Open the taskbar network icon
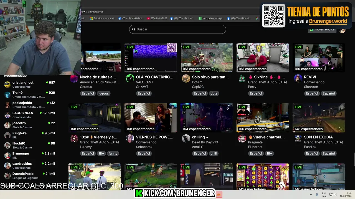 pos(331,195)
